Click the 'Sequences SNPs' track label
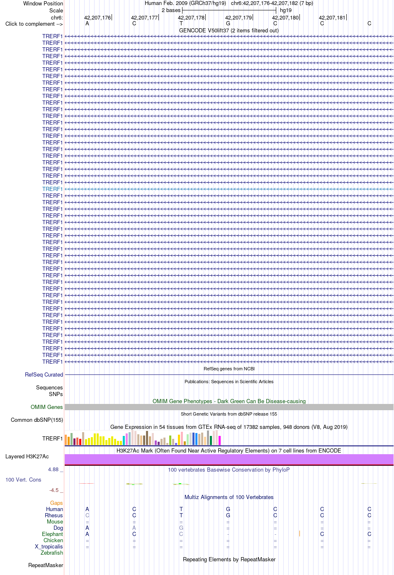Image resolution: width=394 pixels, height=575 pixels. point(49,391)
